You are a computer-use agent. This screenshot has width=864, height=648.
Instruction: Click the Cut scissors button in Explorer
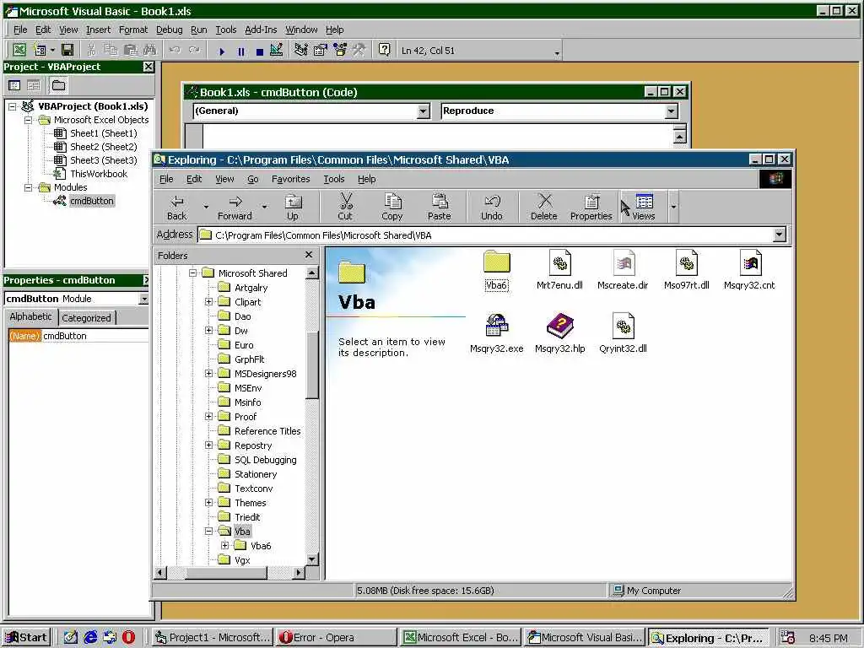click(345, 208)
